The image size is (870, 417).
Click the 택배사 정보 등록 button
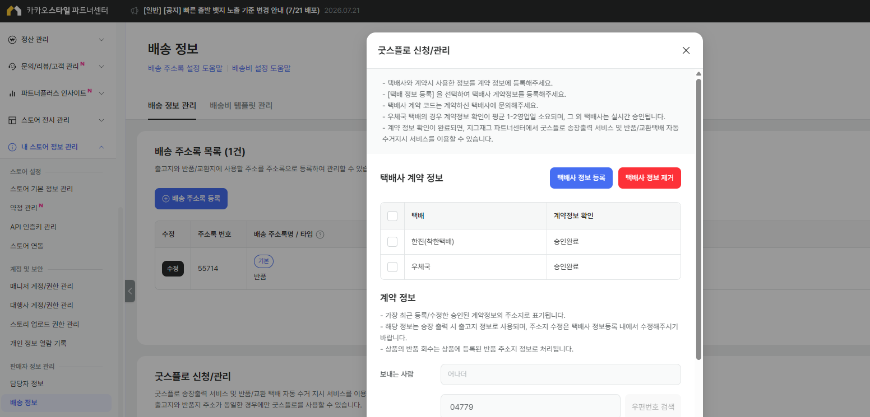pyautogui.click(x=581, y=178)
